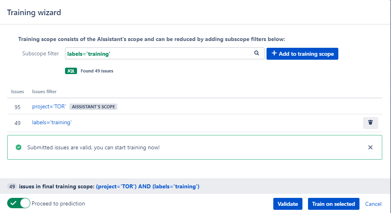Click the green checkmark success icon
391x213 pixels.
tap(18, 147)
